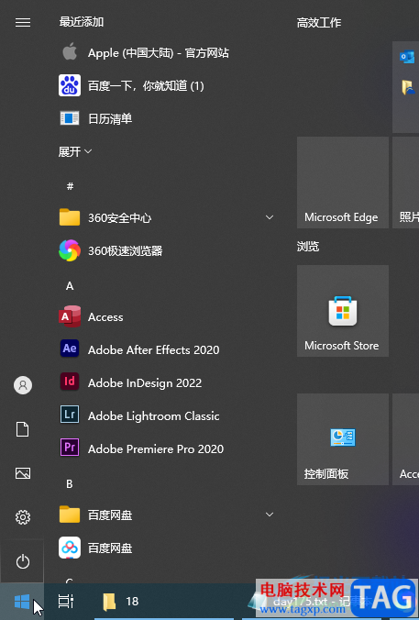Open the 控制面板 tile

tap(343, 439)
